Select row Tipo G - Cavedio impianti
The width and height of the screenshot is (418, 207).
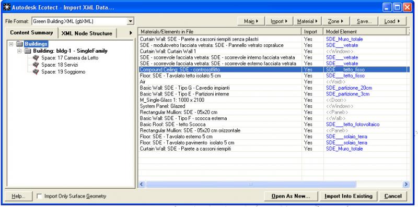[274, 88]
